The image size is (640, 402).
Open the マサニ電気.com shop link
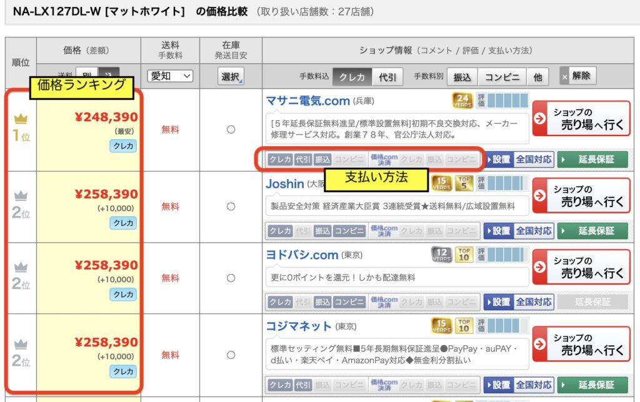click(307, 100)
